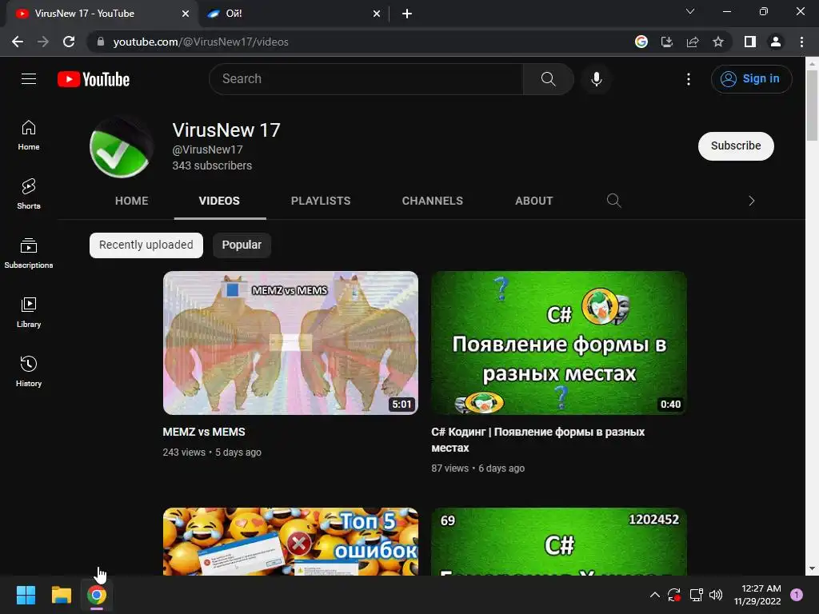Open the MEMZ vs MEMS thumbnail
Image resolution: width=819 pixels, height=614 pixels.
pyautogui.click(x=290, y=343)
